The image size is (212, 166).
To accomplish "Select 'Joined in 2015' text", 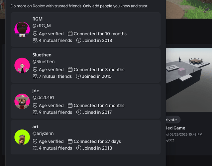I will pyautogui.click(x=97, y=76).
